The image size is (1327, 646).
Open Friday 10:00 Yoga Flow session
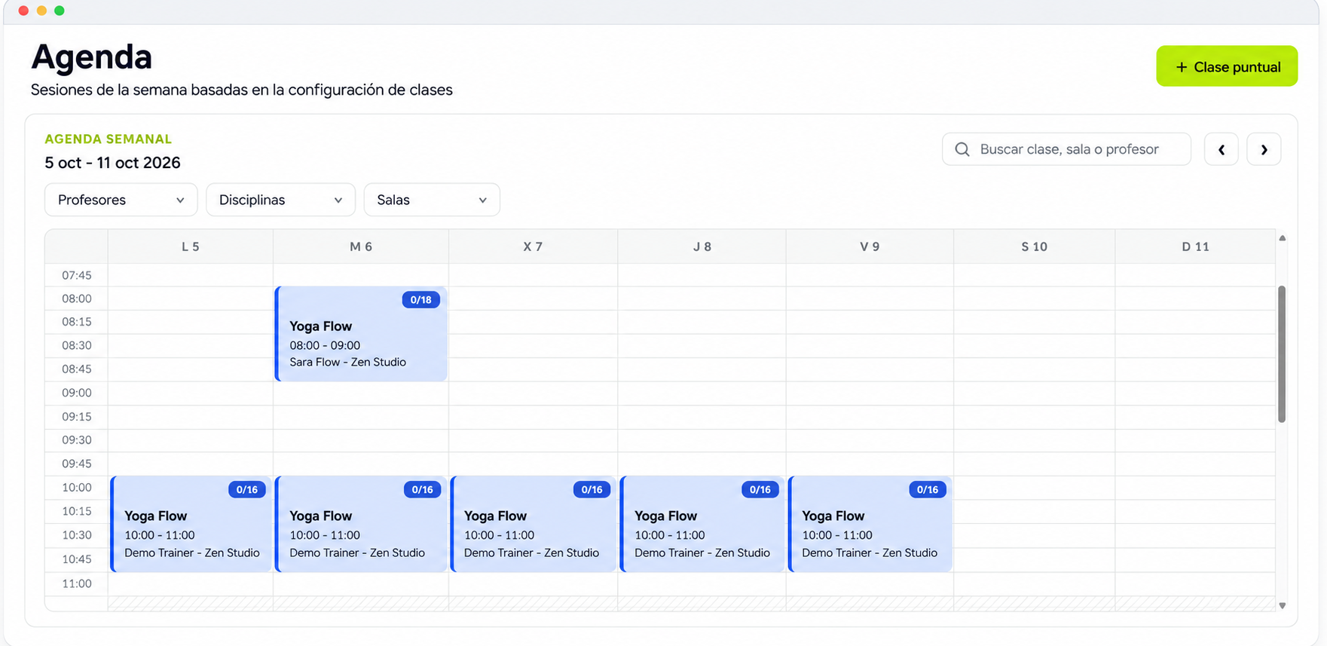tap(870, 524)
